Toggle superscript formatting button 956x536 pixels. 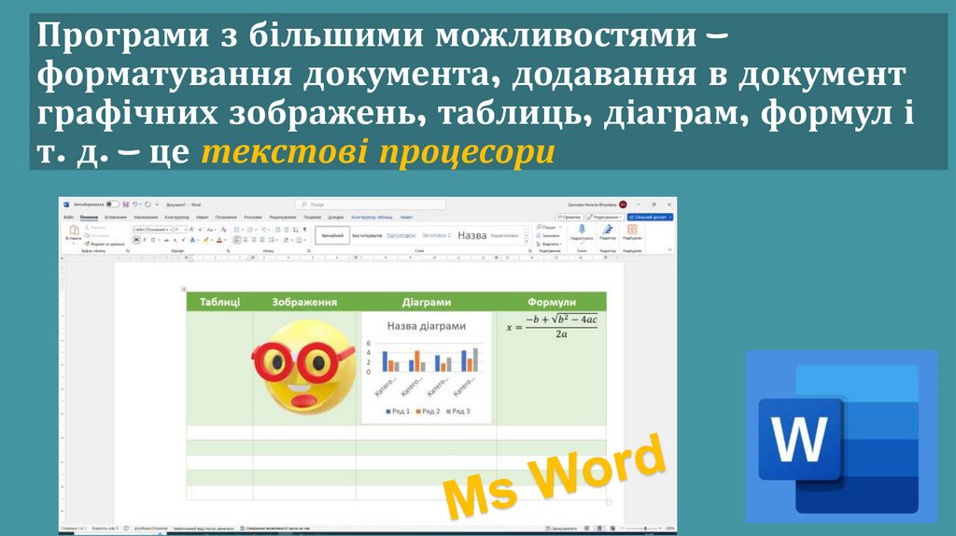(x=184, y=240)
